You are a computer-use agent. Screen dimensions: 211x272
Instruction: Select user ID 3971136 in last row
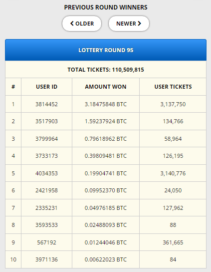tap(47, 259)
